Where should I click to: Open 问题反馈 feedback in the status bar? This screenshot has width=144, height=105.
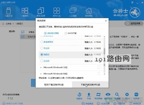[119, 103]
